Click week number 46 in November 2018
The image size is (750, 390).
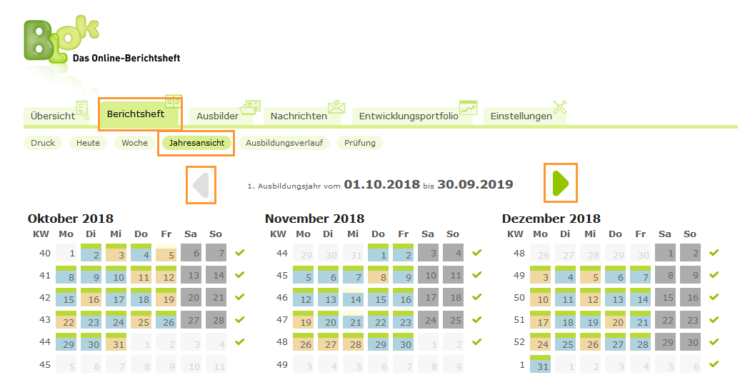tap(282, 297)
